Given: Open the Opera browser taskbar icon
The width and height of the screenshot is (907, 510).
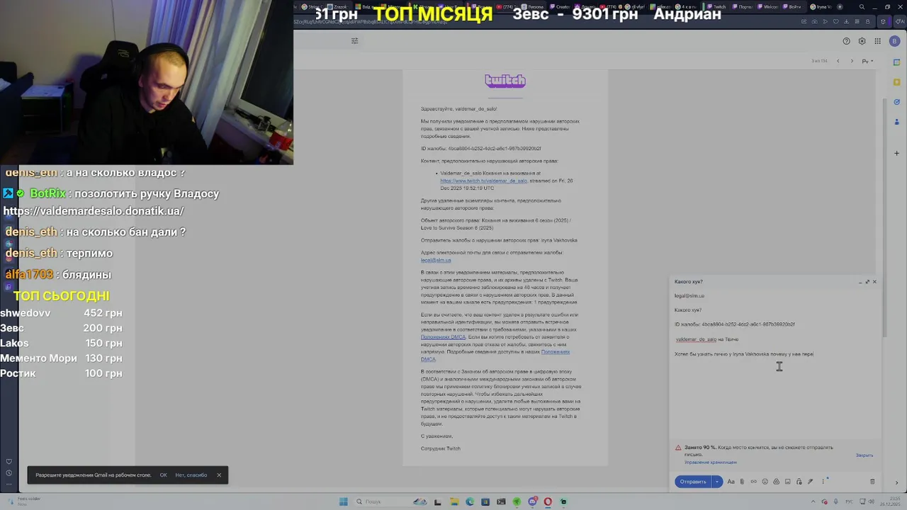Looking at the screenshot, I should (548, 501).
